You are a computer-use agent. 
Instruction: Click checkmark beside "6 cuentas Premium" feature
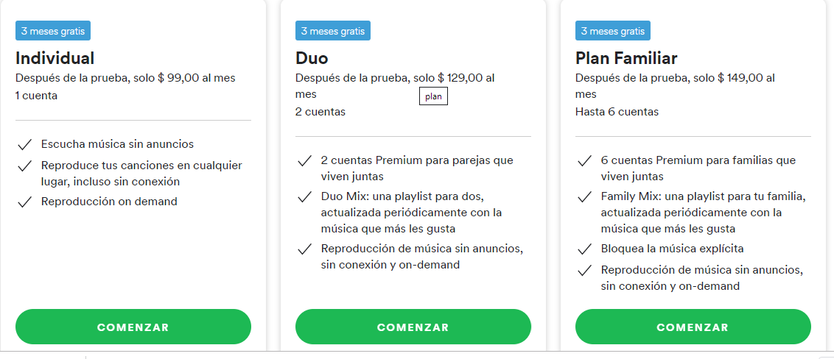[x=585, y=160]
